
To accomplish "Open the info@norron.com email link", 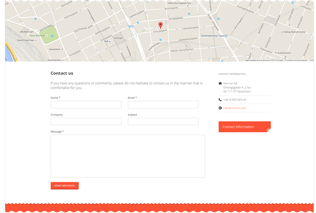I will [235, 108].
